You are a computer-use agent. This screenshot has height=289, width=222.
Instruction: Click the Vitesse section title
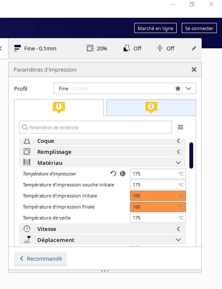(47, 229)
